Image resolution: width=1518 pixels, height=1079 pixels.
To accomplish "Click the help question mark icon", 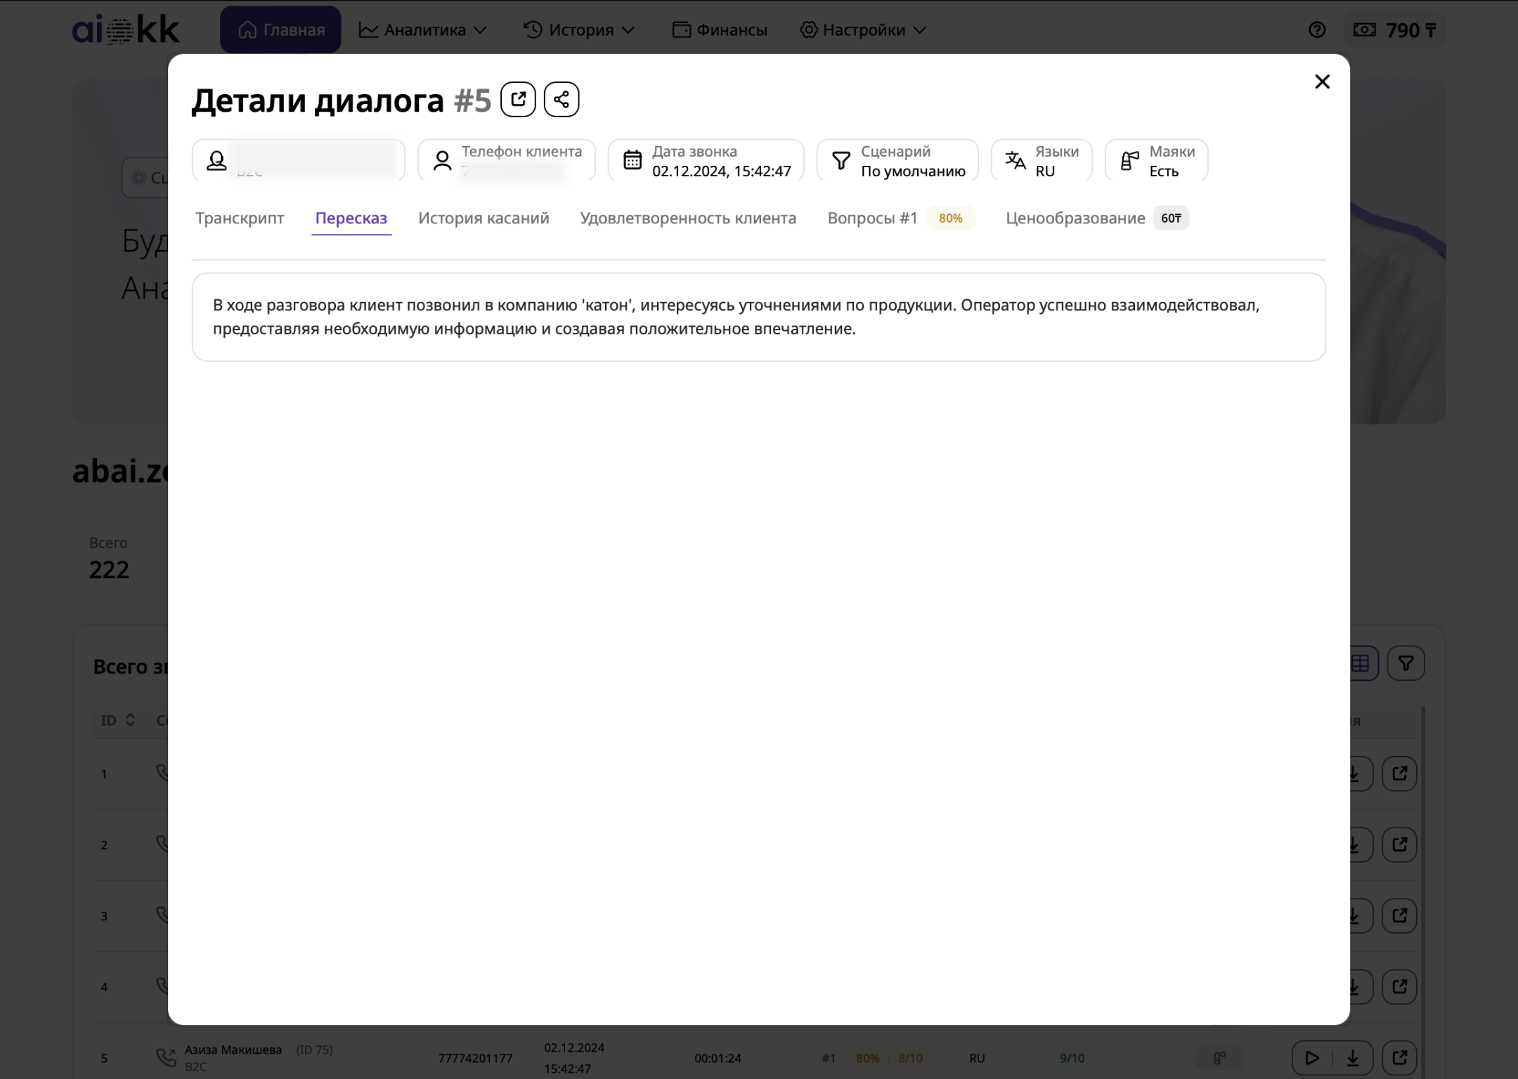I will [x=1317, y=30].
